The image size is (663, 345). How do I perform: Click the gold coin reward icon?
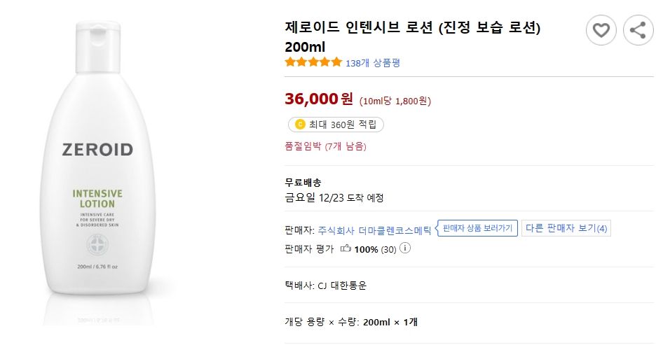coord(300,125)
